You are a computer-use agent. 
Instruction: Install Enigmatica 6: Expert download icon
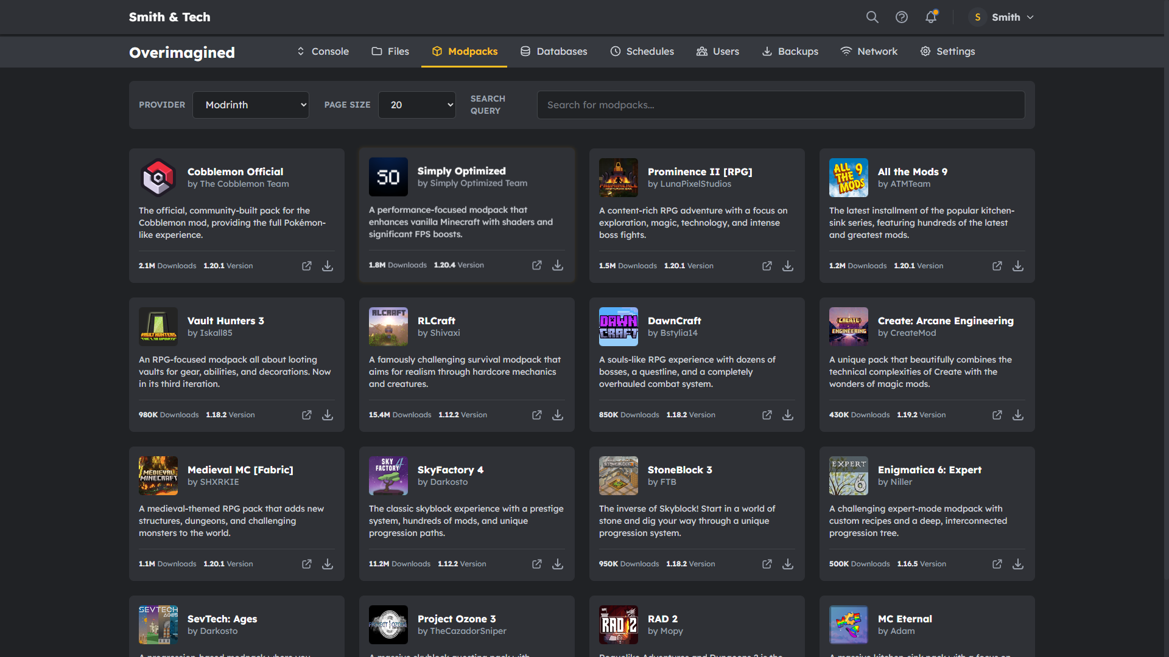(x=1017, y=564)
